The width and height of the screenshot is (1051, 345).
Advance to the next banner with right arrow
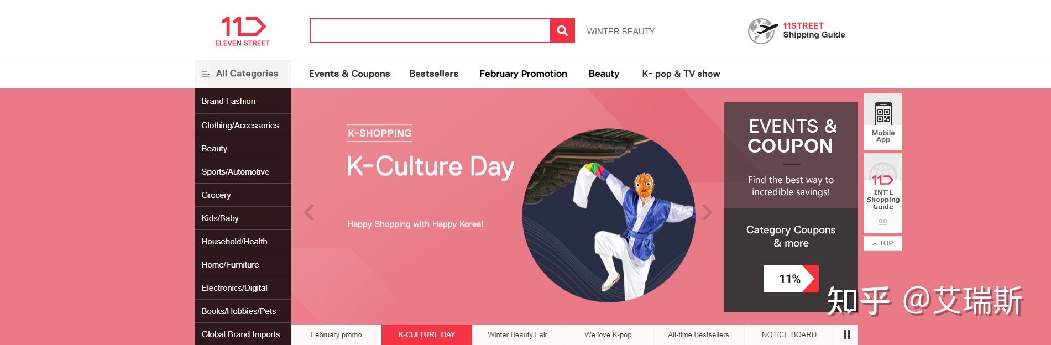[707, 212]
